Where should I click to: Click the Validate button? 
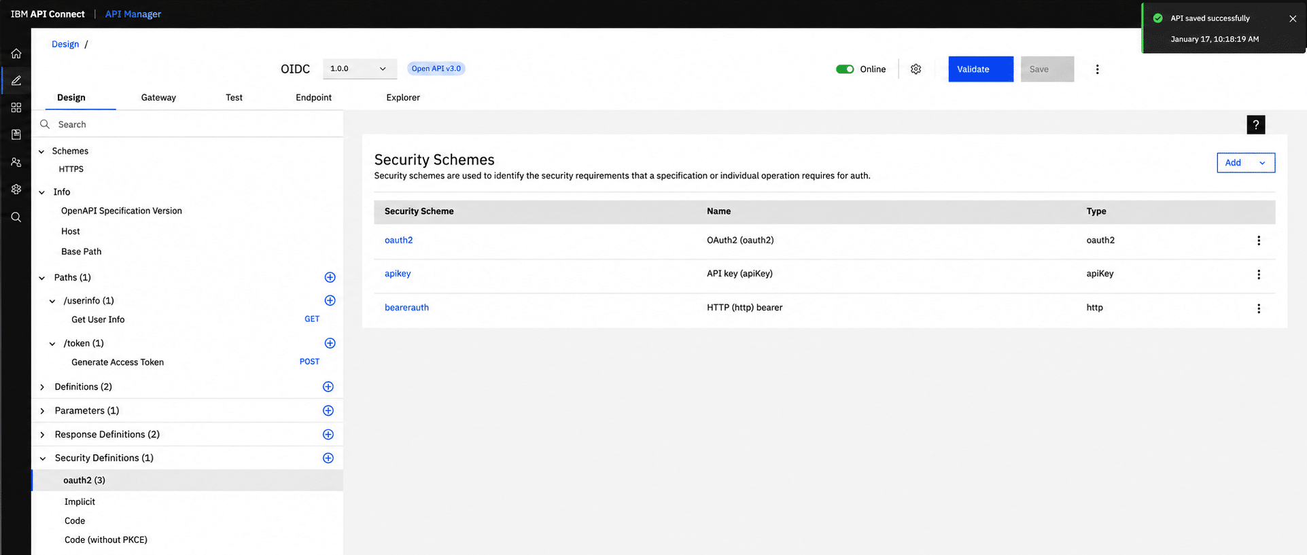click(981, 69)
